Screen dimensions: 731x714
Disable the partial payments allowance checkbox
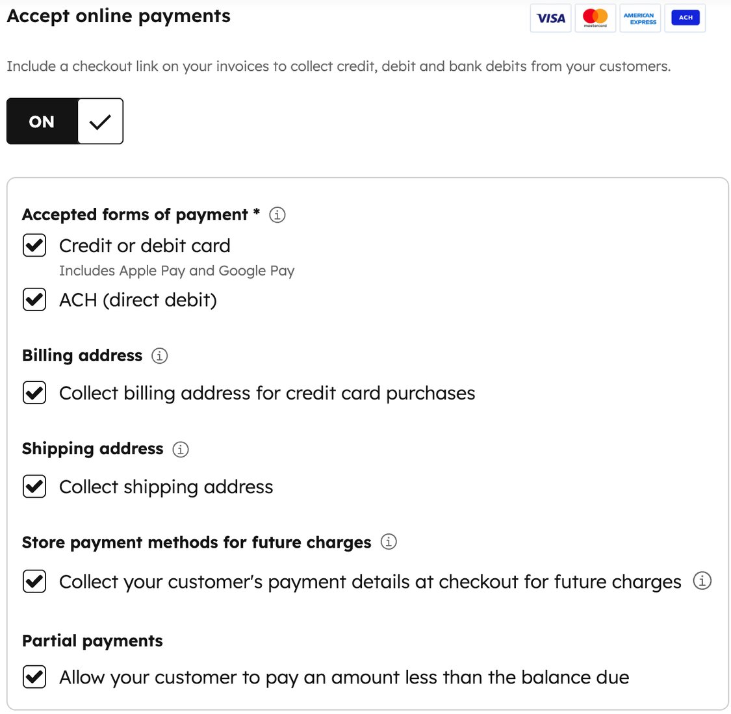(x=34, y=677)
